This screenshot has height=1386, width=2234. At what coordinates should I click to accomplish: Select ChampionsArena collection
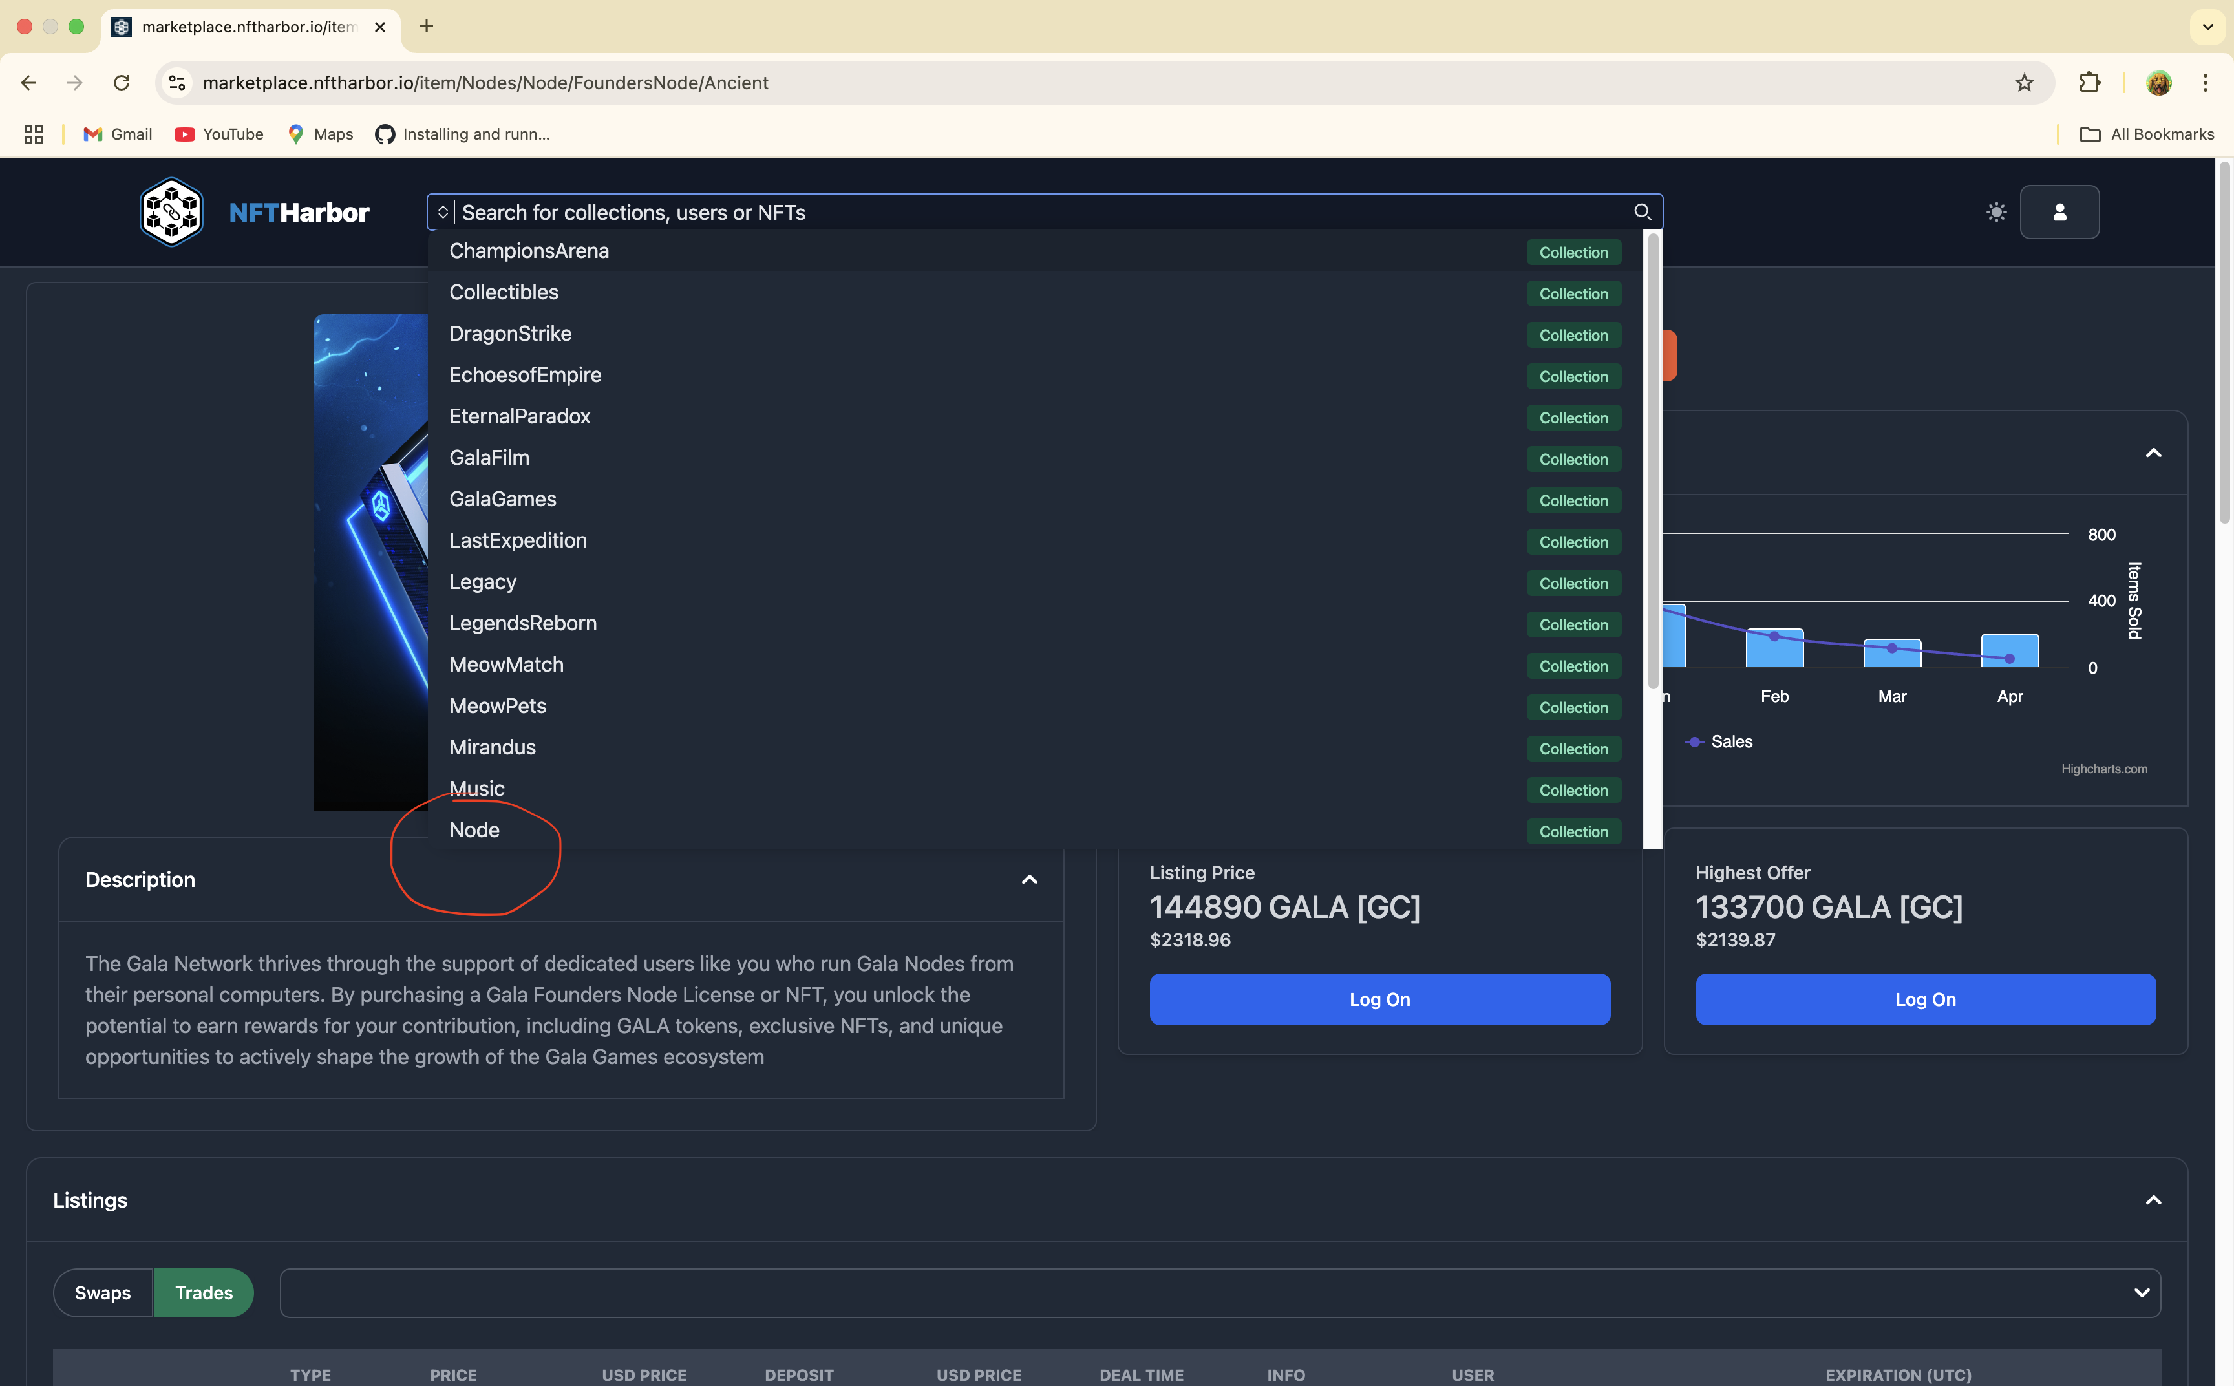click(1036, 251)
